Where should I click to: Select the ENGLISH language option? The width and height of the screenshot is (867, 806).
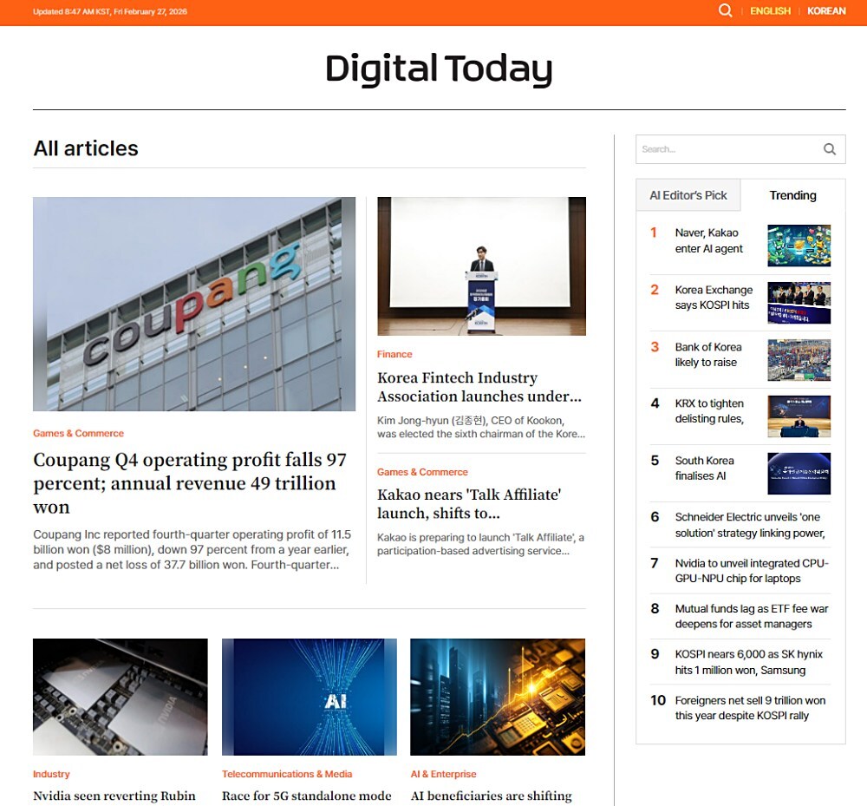click(x=770, y=11)
